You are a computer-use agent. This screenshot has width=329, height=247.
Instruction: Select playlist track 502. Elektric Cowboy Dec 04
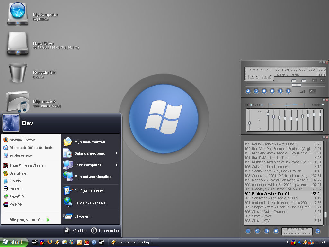pos(283,194)
